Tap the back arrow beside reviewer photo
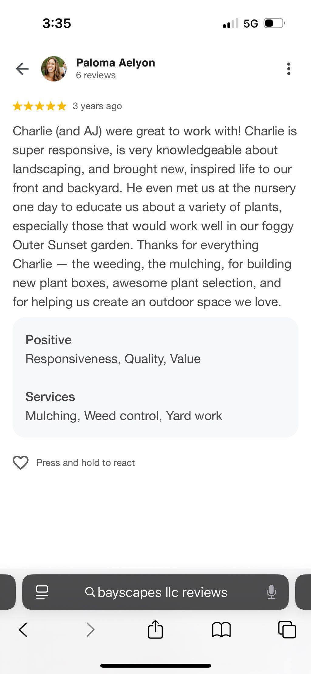The image size is (311, 674). (x=22, y=69)
